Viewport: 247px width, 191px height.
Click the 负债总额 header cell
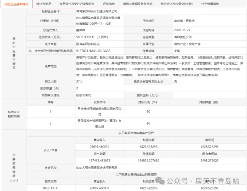[x=148, y=154]
